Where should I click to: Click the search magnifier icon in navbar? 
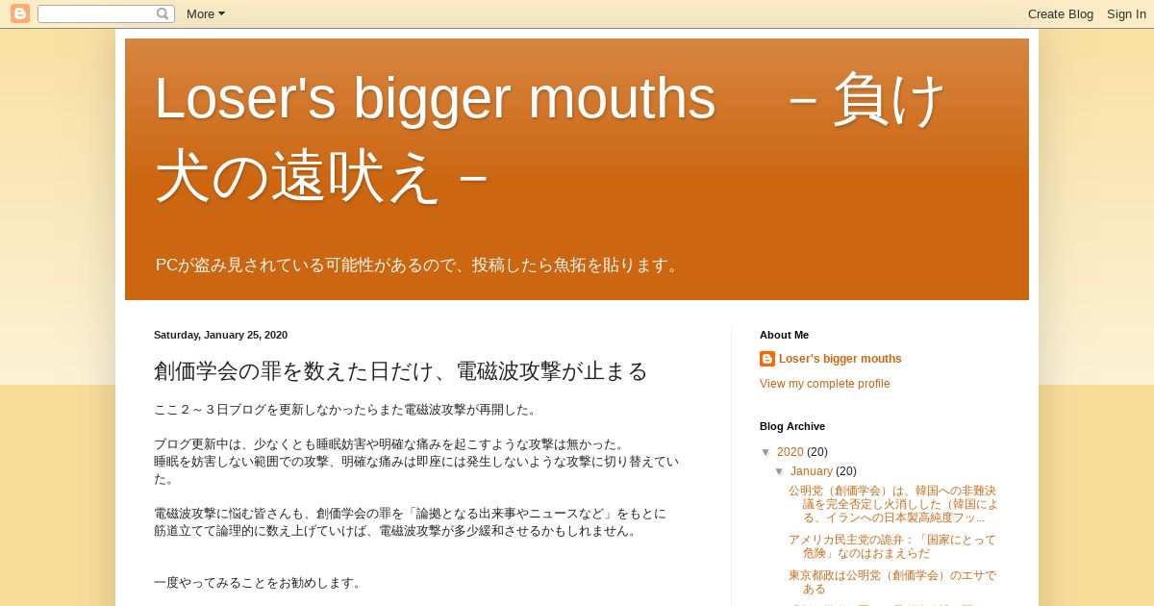point(163,13)
